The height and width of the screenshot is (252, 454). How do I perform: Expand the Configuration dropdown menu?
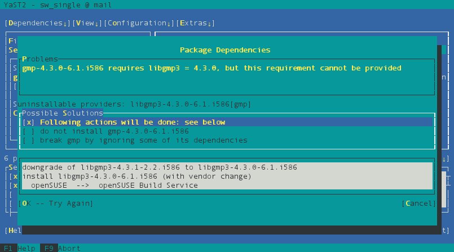coord(139,23)
